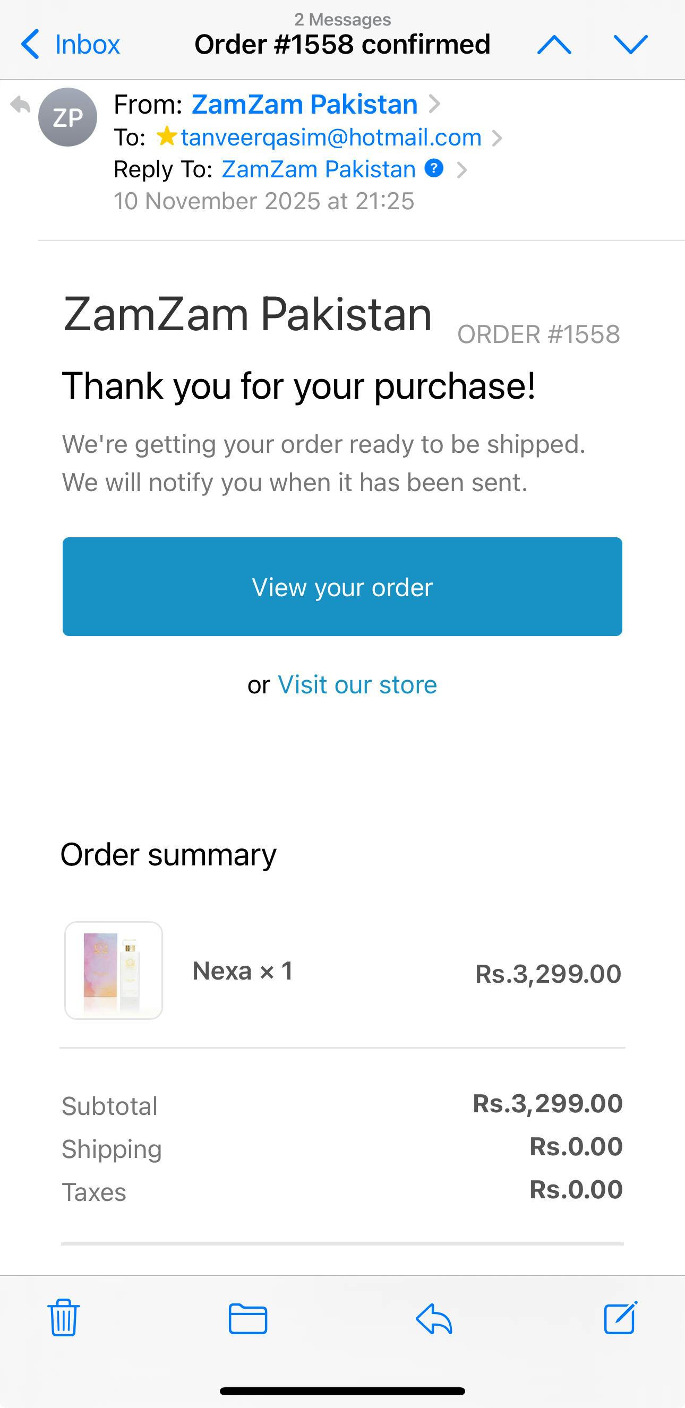Expand From sender details chevron
Viewport: 685px width, 1408px height.
tap(434, 104)
